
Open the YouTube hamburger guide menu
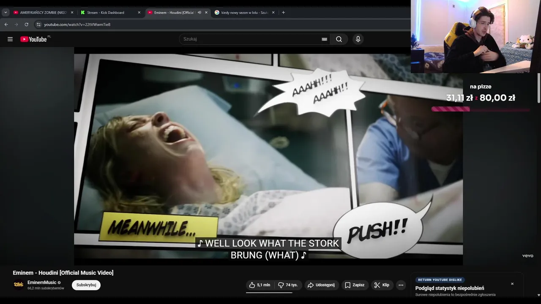pyautogui.click(x=10, y=39)
